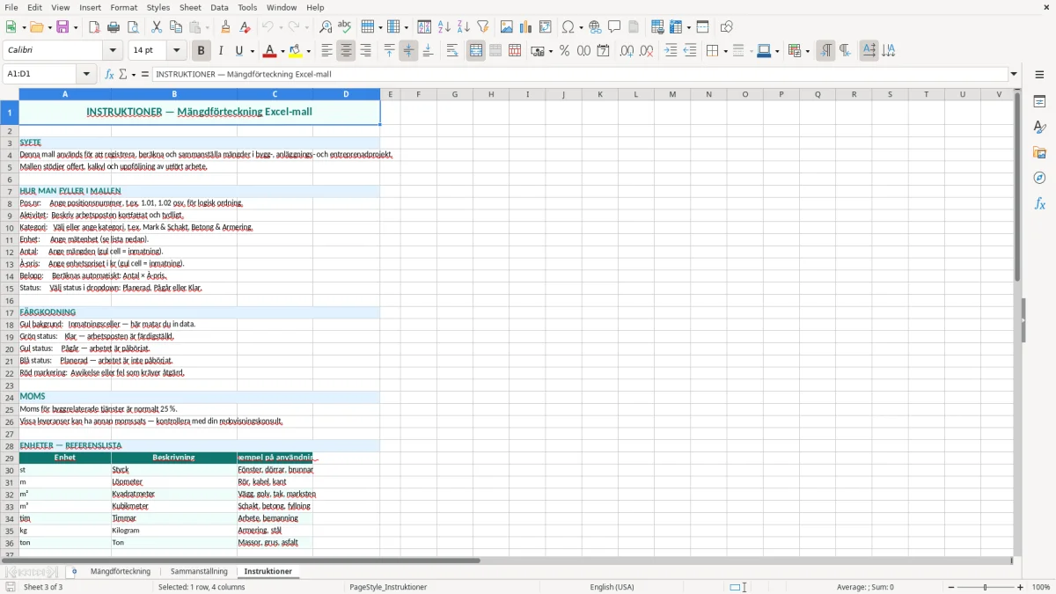1056x594 pixels.
Task: Open the Font Size dropdown arrow
Action: [177, 51]
